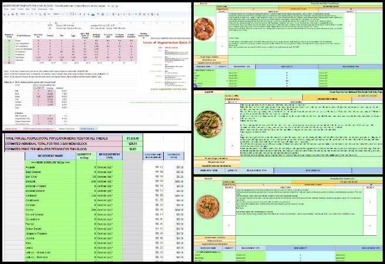Viewport: 385px width, 264px height.
Task: Open the More formats 123 dropdown
Action: coord(49,14)
